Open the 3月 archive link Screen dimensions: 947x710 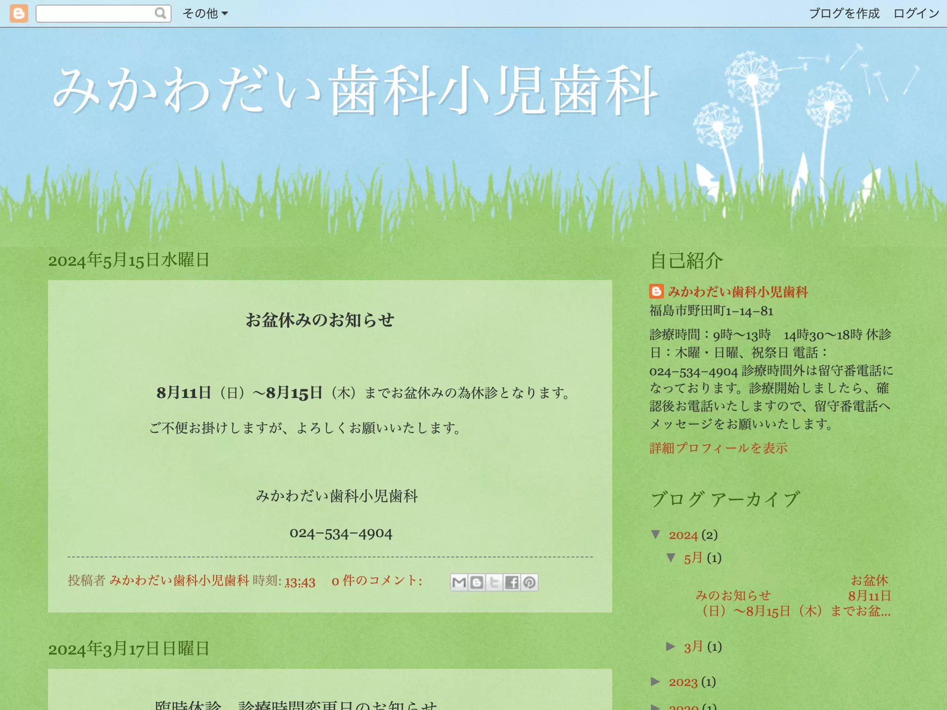(694, 647)
